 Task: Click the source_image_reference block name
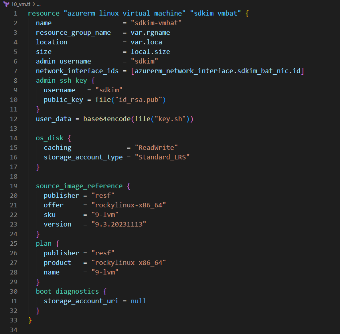click(x=79, y=186)
